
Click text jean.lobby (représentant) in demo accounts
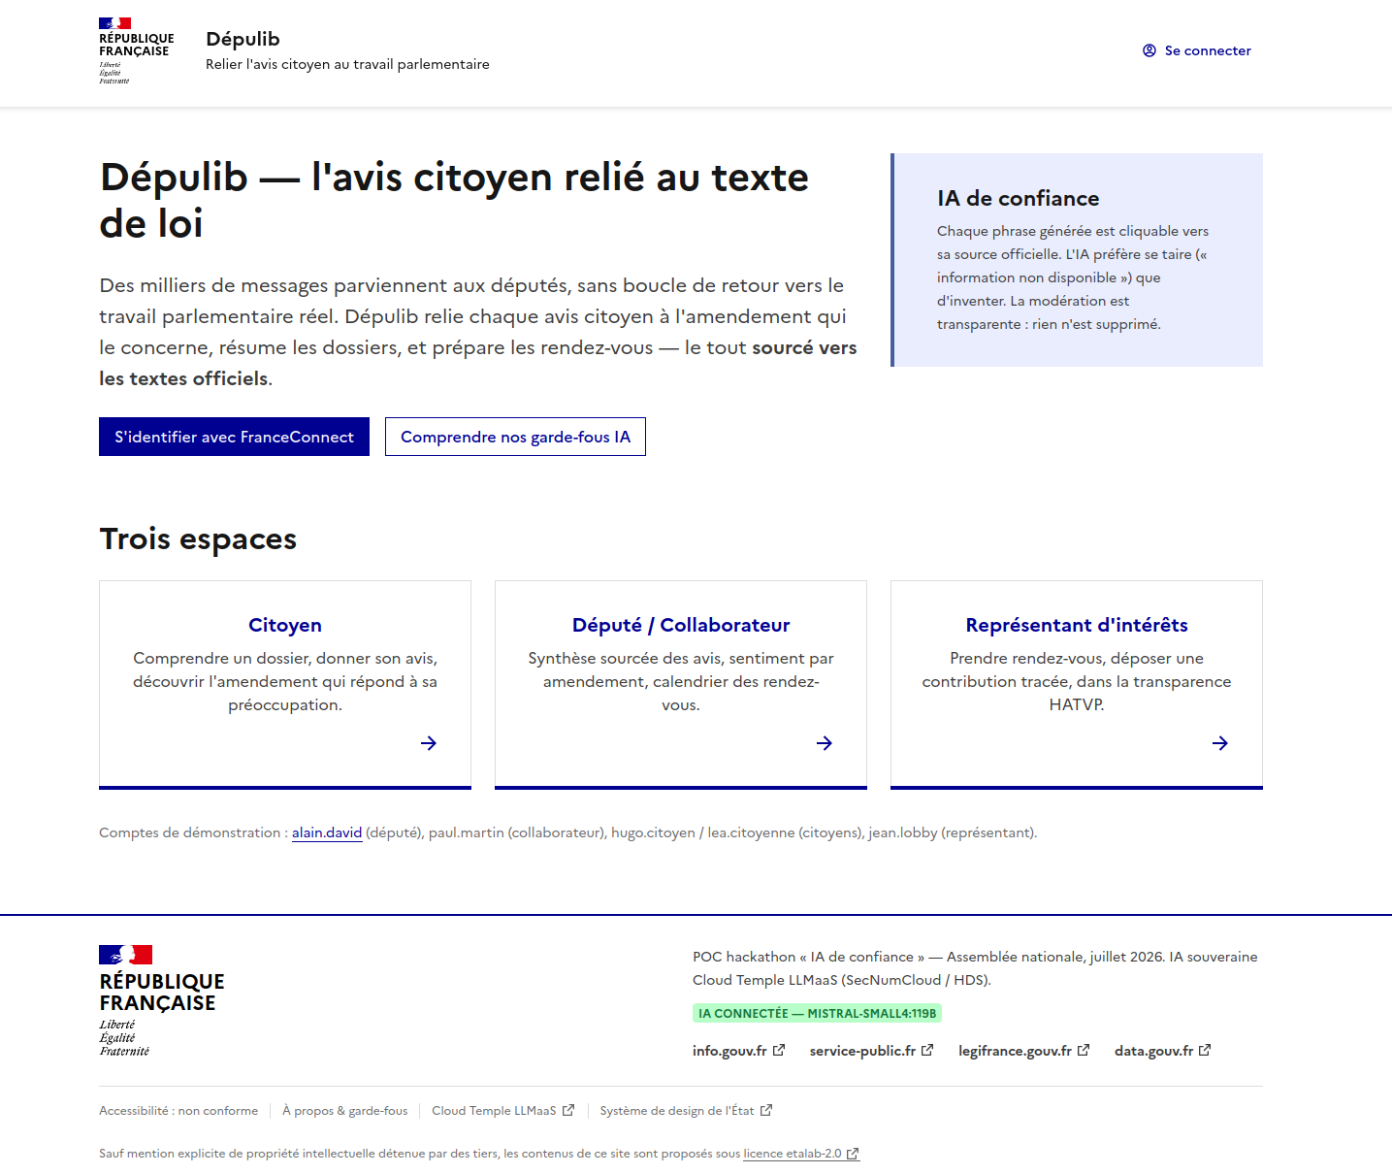coord(951,832)
